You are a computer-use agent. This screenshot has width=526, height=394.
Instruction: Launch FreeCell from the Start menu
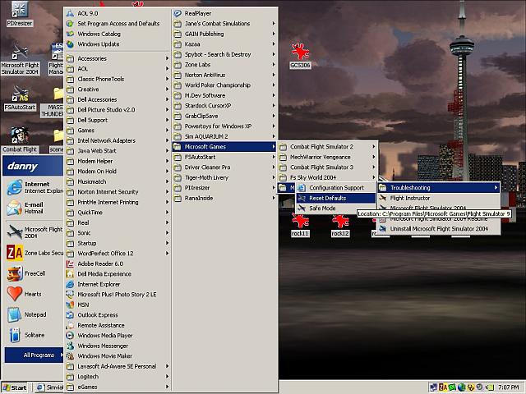point(35,273)
